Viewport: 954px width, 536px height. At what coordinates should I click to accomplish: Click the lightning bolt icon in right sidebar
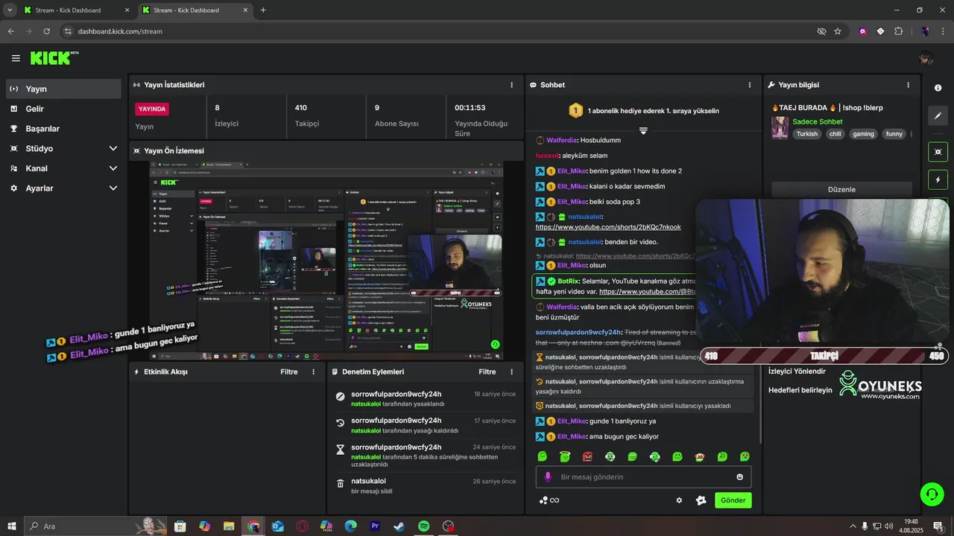point(938,179)
